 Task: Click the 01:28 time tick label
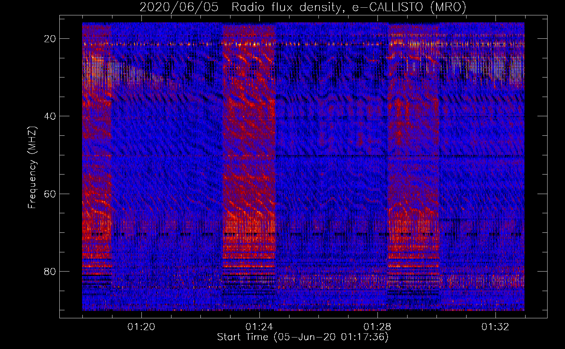pyautogui.click(x=377, y=327)
